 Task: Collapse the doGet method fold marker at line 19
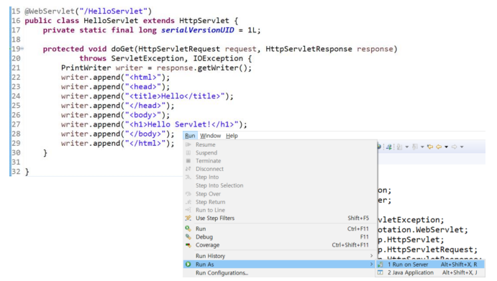pos(22,49)
